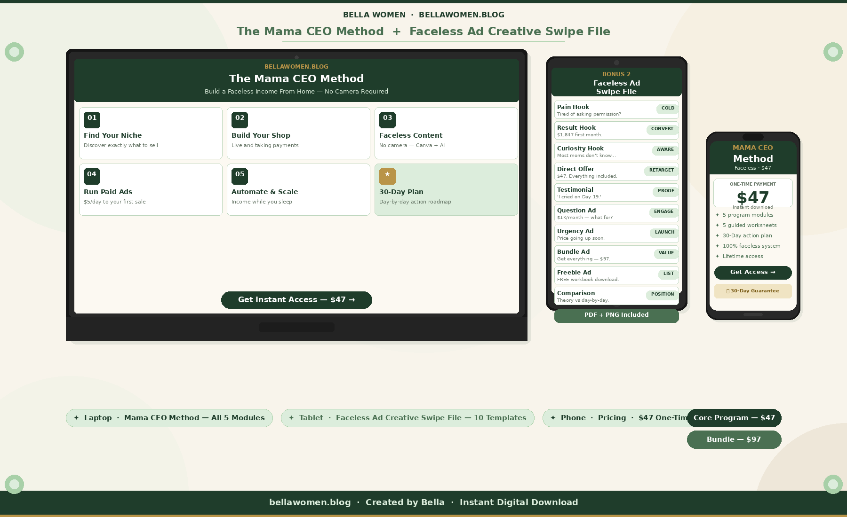Click Get Instant Access — $47 button

296,300
